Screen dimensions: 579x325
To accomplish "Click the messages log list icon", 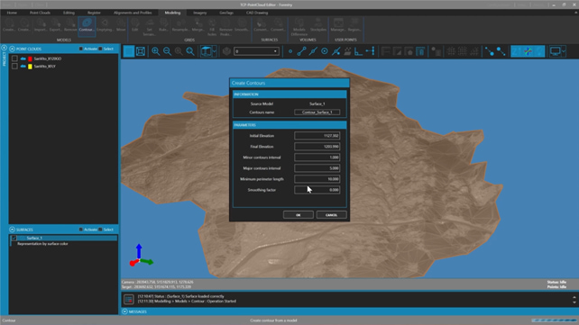I will point(128,299).
